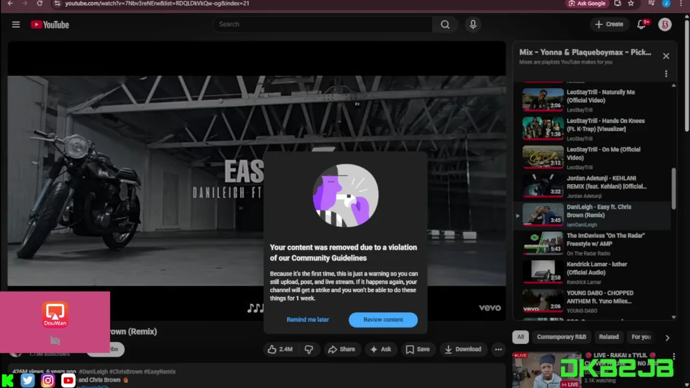Viewport: 690px width, 388px height.
Task: Click the Mix Yonna & Plaqueboymax title
Action: pos(585,53)
